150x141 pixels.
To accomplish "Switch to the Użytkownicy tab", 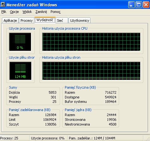I will click(x=80, y=21).
